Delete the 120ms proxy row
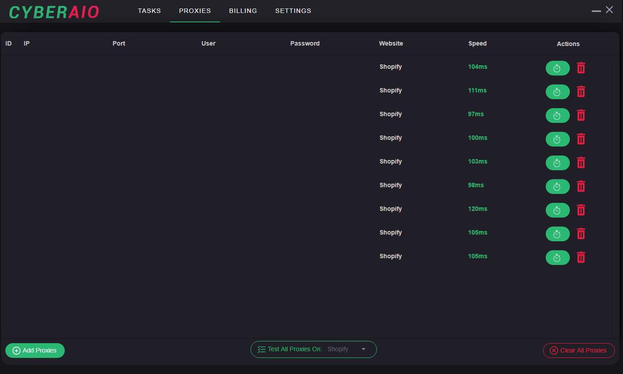The width and height of the screenshot is (623, 374). tap(581, 210)
